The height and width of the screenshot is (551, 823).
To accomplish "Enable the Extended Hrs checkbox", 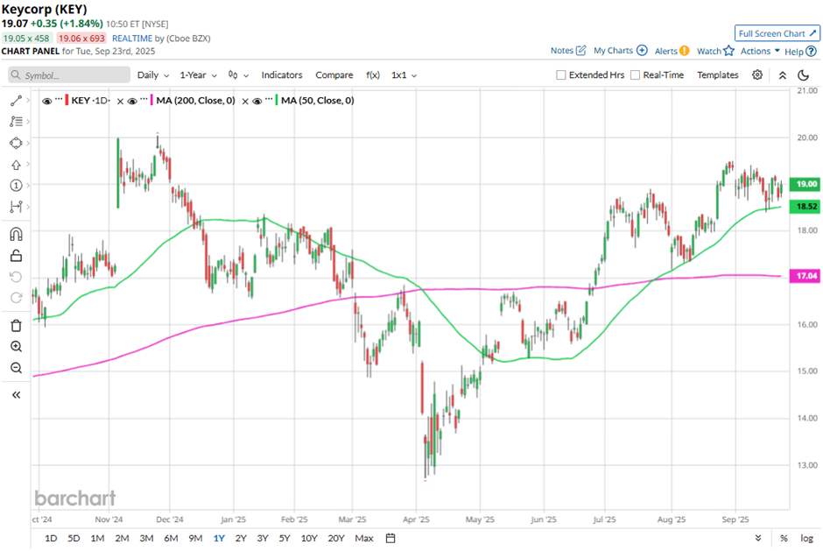I will pyautogui.click(x=561, y=75).
